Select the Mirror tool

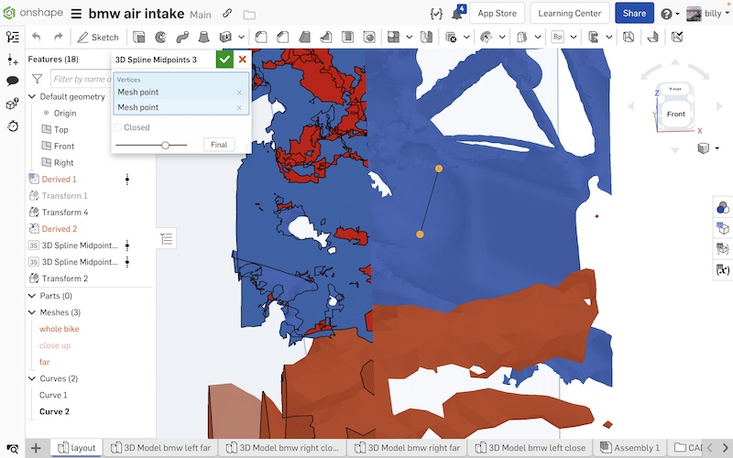(426, 37)
